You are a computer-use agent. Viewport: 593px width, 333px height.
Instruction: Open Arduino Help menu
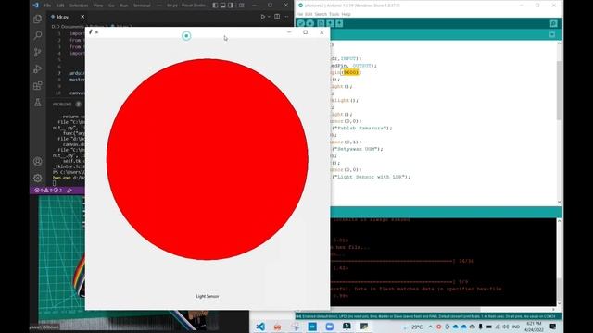pos(346,14)
